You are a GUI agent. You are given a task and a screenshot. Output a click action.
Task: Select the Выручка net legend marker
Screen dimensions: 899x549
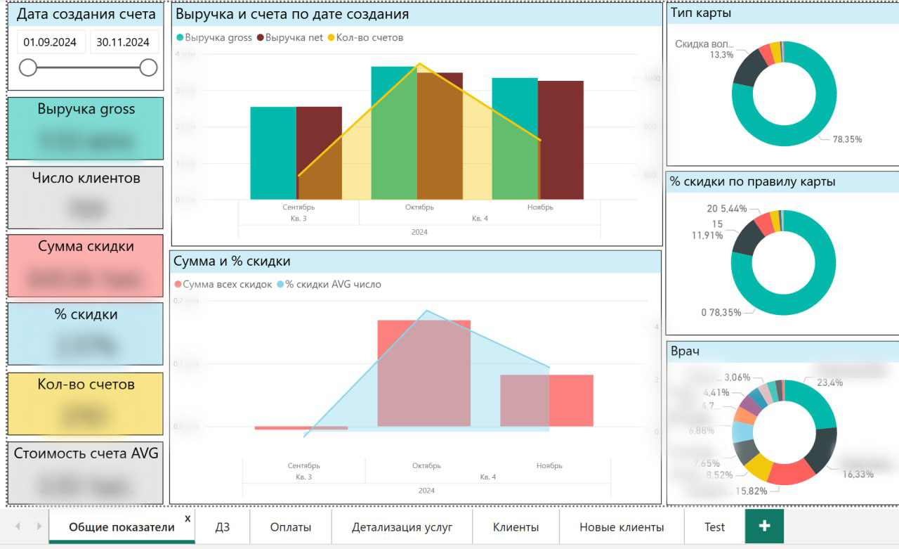[x=261, y=38]
